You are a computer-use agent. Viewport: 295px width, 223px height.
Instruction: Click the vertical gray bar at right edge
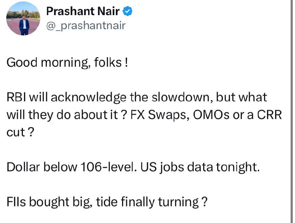292,111
